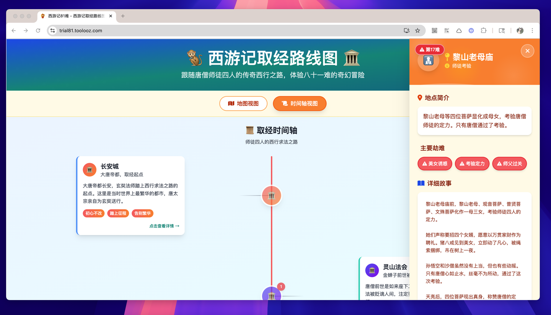Click the 美女诱惑 hazard badge
Screen dimensions: 551x315
435,163
